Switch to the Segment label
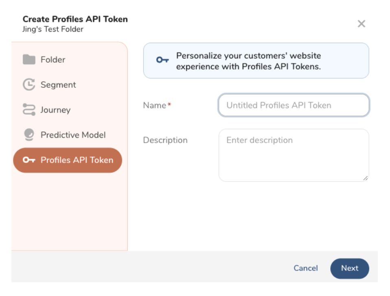Viewport: 390px width, 296px height. (x=58, y=85)
